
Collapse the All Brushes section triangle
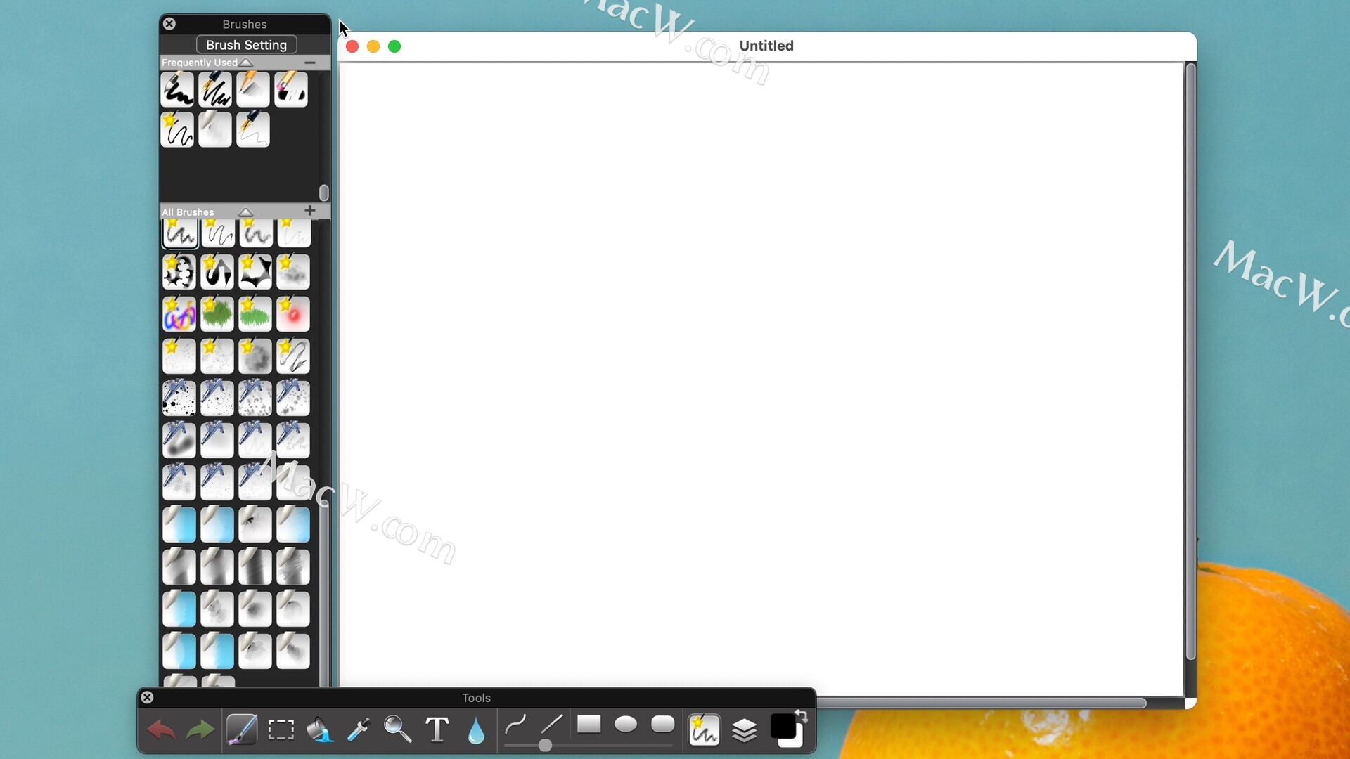click(245, 212)
